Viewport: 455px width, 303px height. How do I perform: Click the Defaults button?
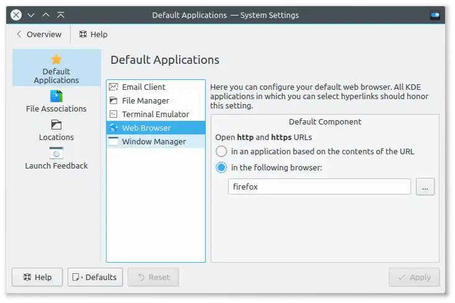pyautogui.click(x=95, y=277)
